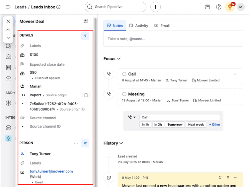Click the quick add plus button

(155, 7)
